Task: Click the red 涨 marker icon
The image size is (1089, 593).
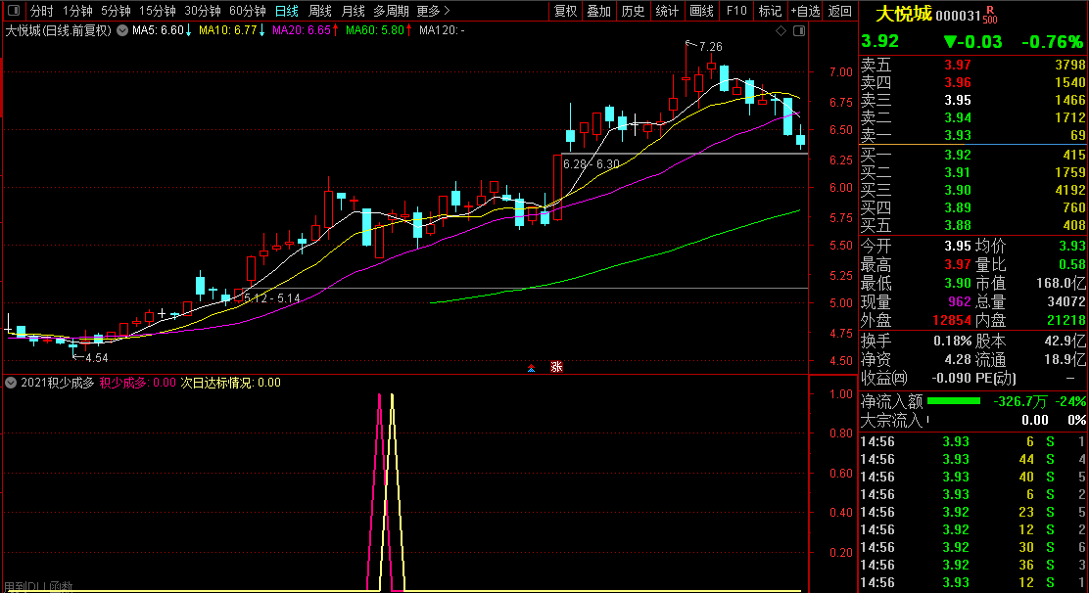Action: coord(556,367)
